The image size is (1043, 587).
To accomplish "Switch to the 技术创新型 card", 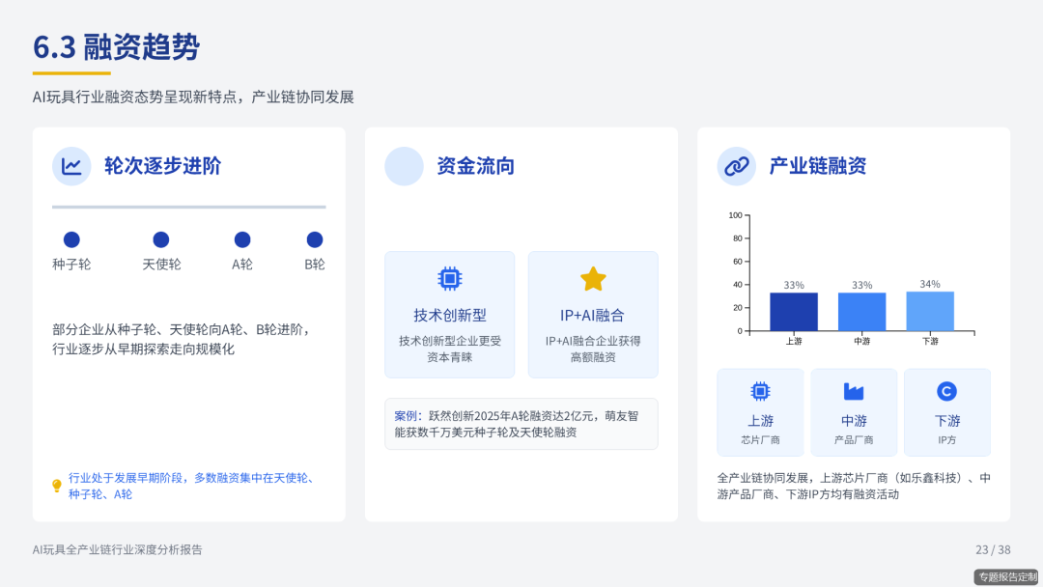I will coord(449,314).
